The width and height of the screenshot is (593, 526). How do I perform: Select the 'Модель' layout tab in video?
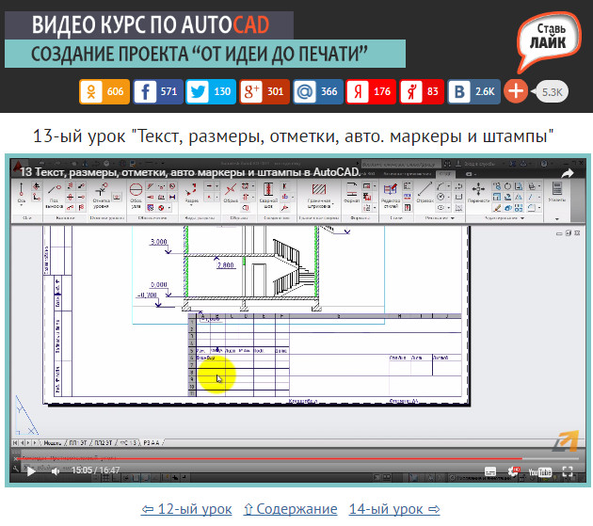(52, 442)
